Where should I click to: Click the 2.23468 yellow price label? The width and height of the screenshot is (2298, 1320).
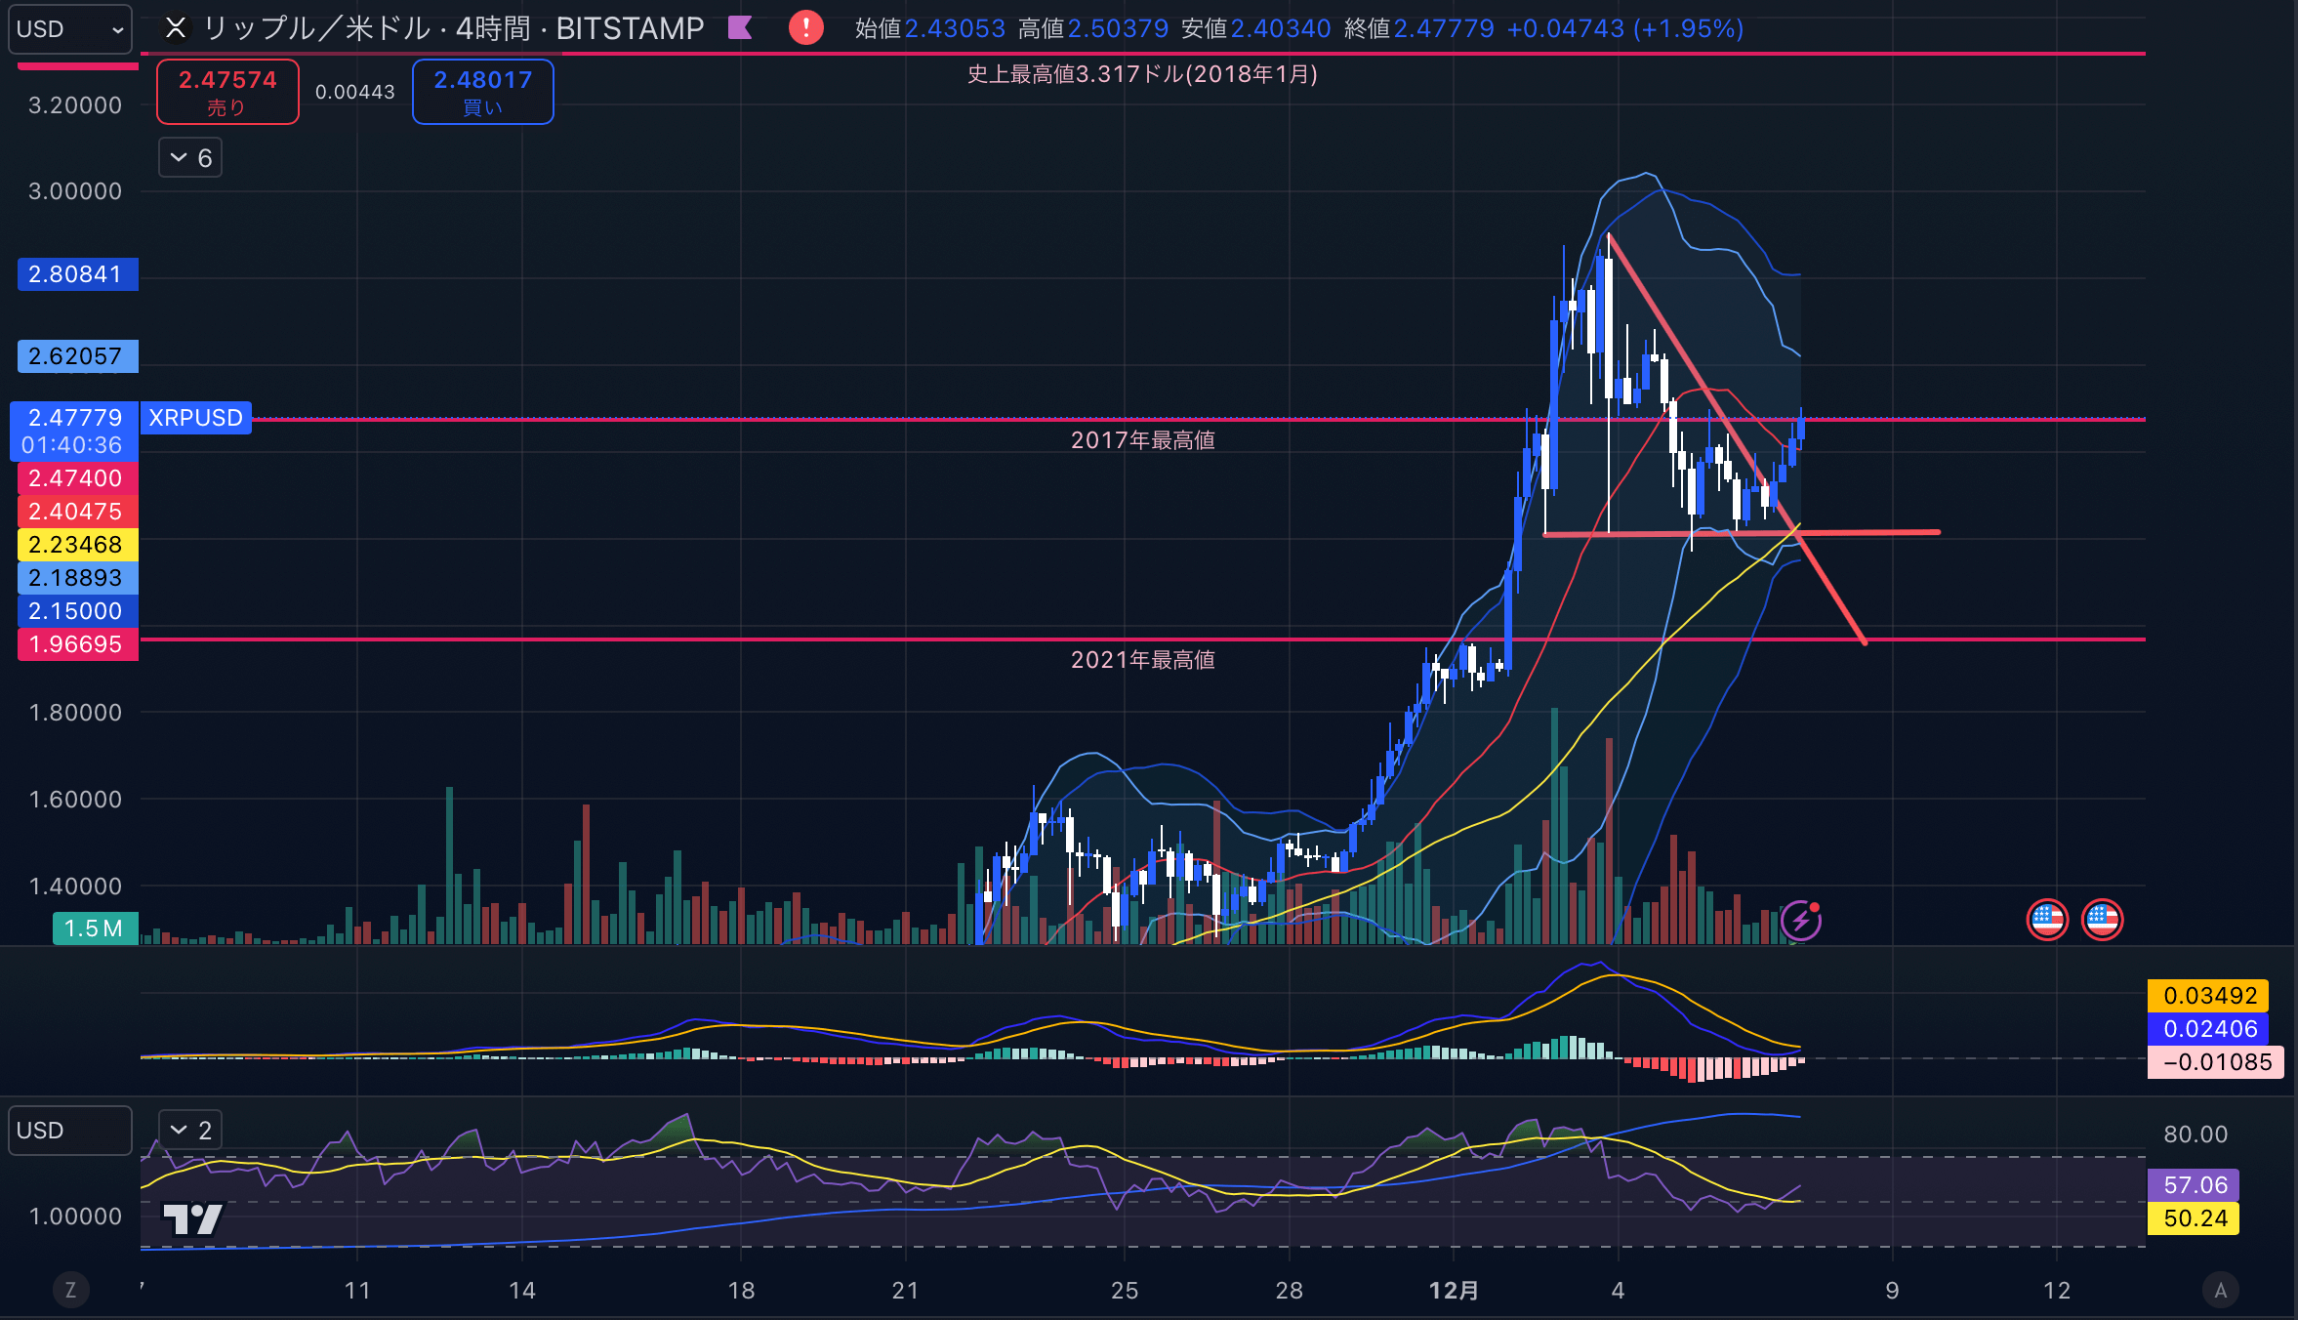click(x=77, y=545)
